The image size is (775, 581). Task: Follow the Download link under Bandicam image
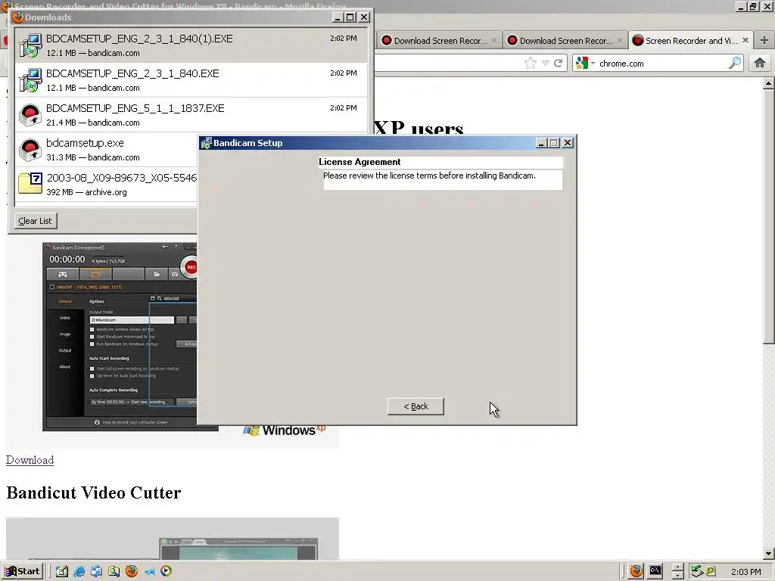tap(30, 460)
